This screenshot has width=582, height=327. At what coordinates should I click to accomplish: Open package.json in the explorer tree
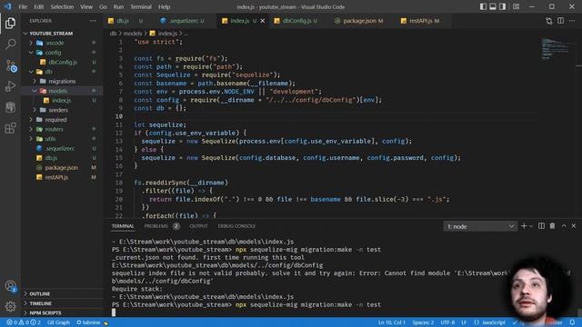(x=61, y=167)
